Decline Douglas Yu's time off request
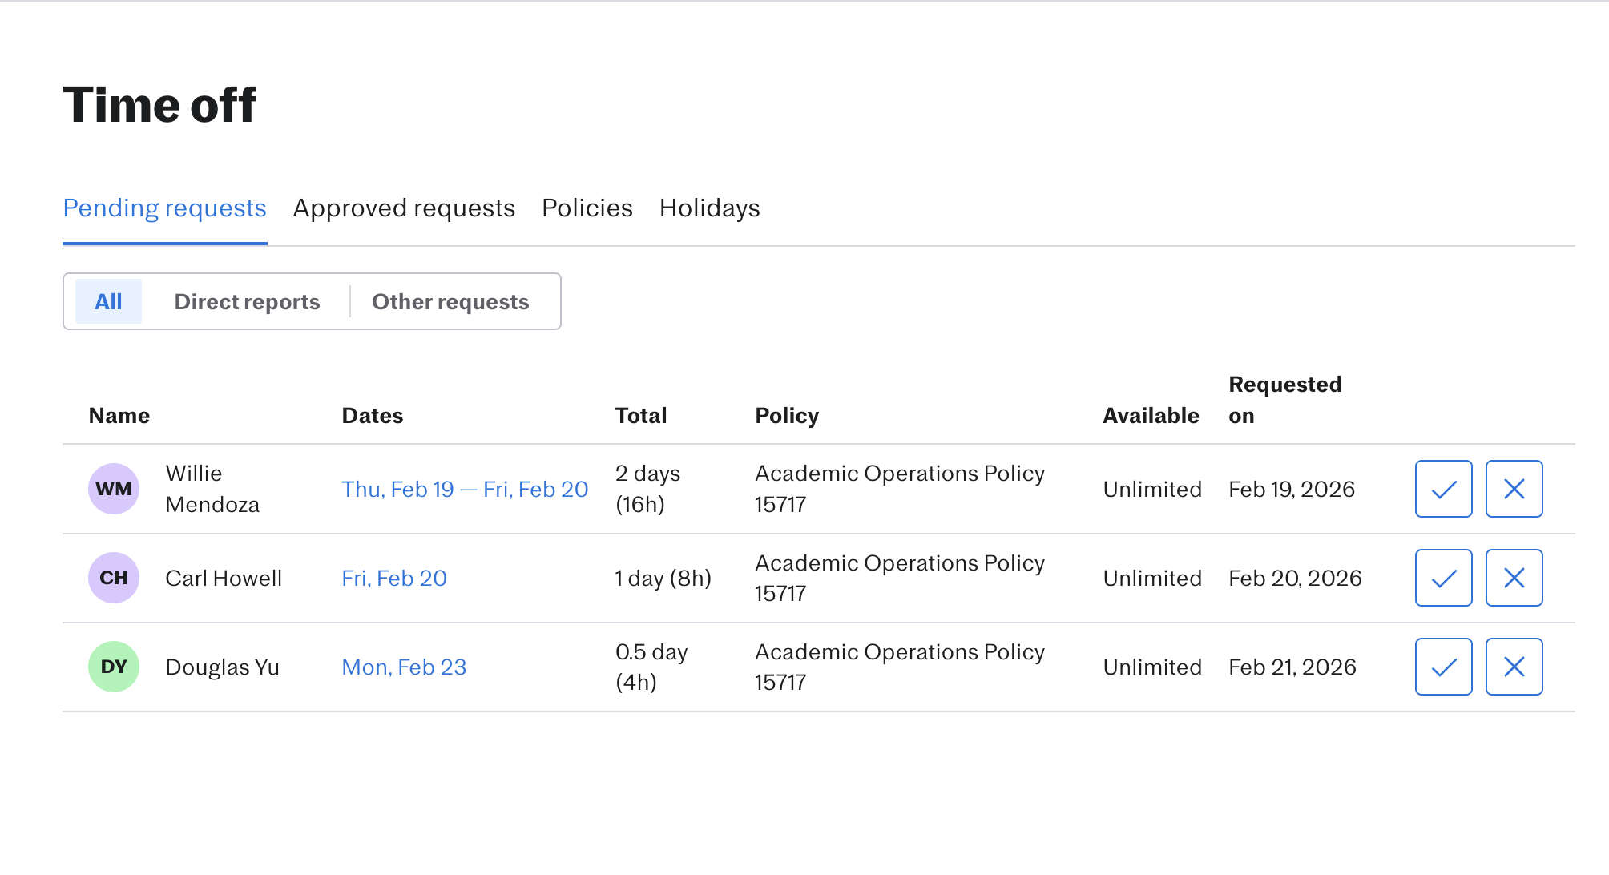The image size is (1609, 875). pos(1514,667)
